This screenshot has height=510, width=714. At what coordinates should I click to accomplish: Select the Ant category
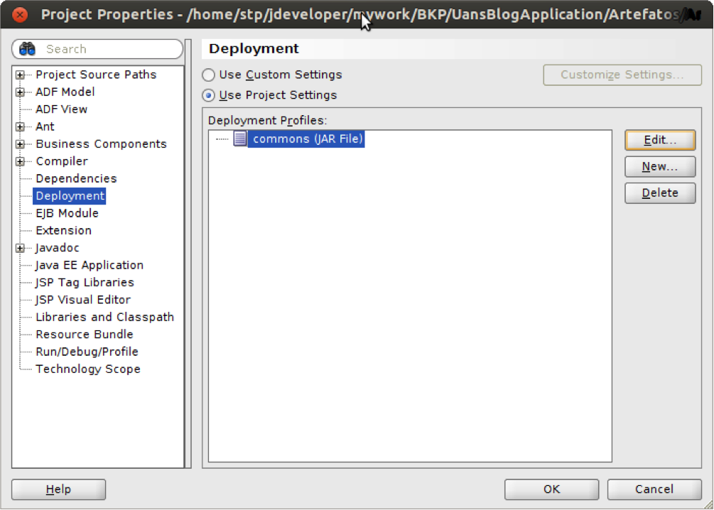(45, 126)
